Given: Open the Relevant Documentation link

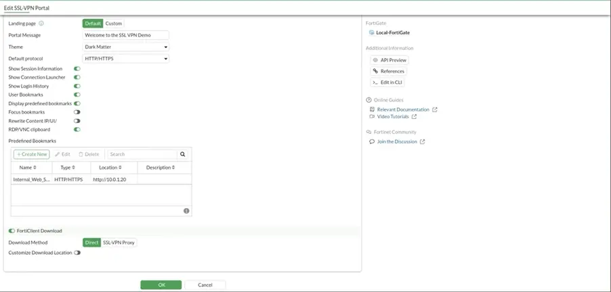Looking at the screenshot, I should (403, 109).
